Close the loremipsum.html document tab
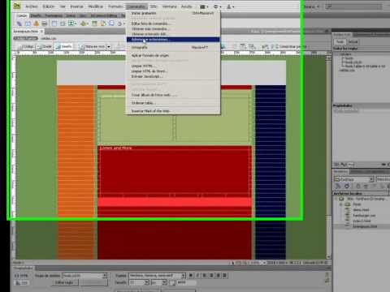The height and width of the screenshot is (292, 390). 41,32
